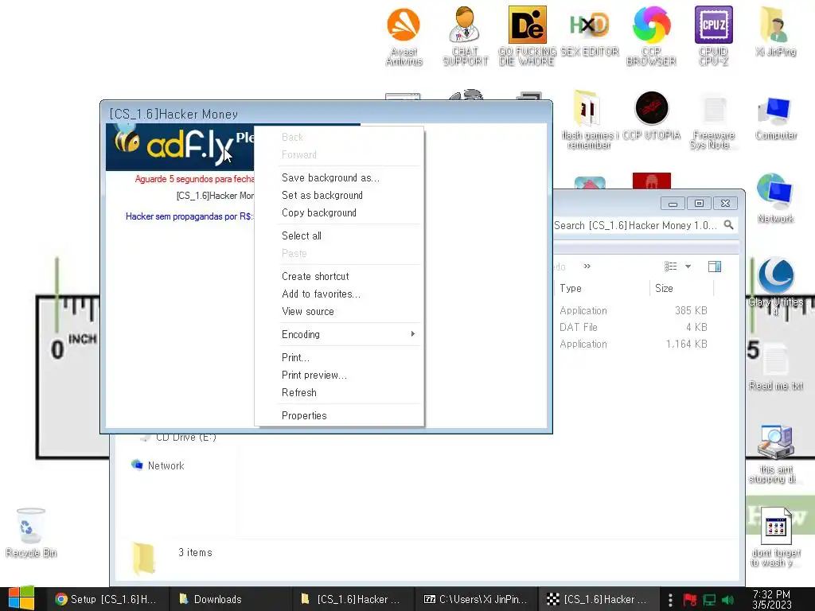Switch to C:\Users\Xi JinPin taskbar button

tap(476, 599)
